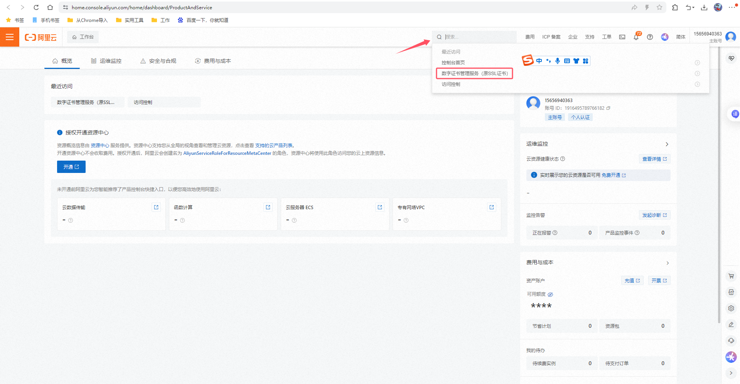Open recent item 访问控制 chip

164,102
